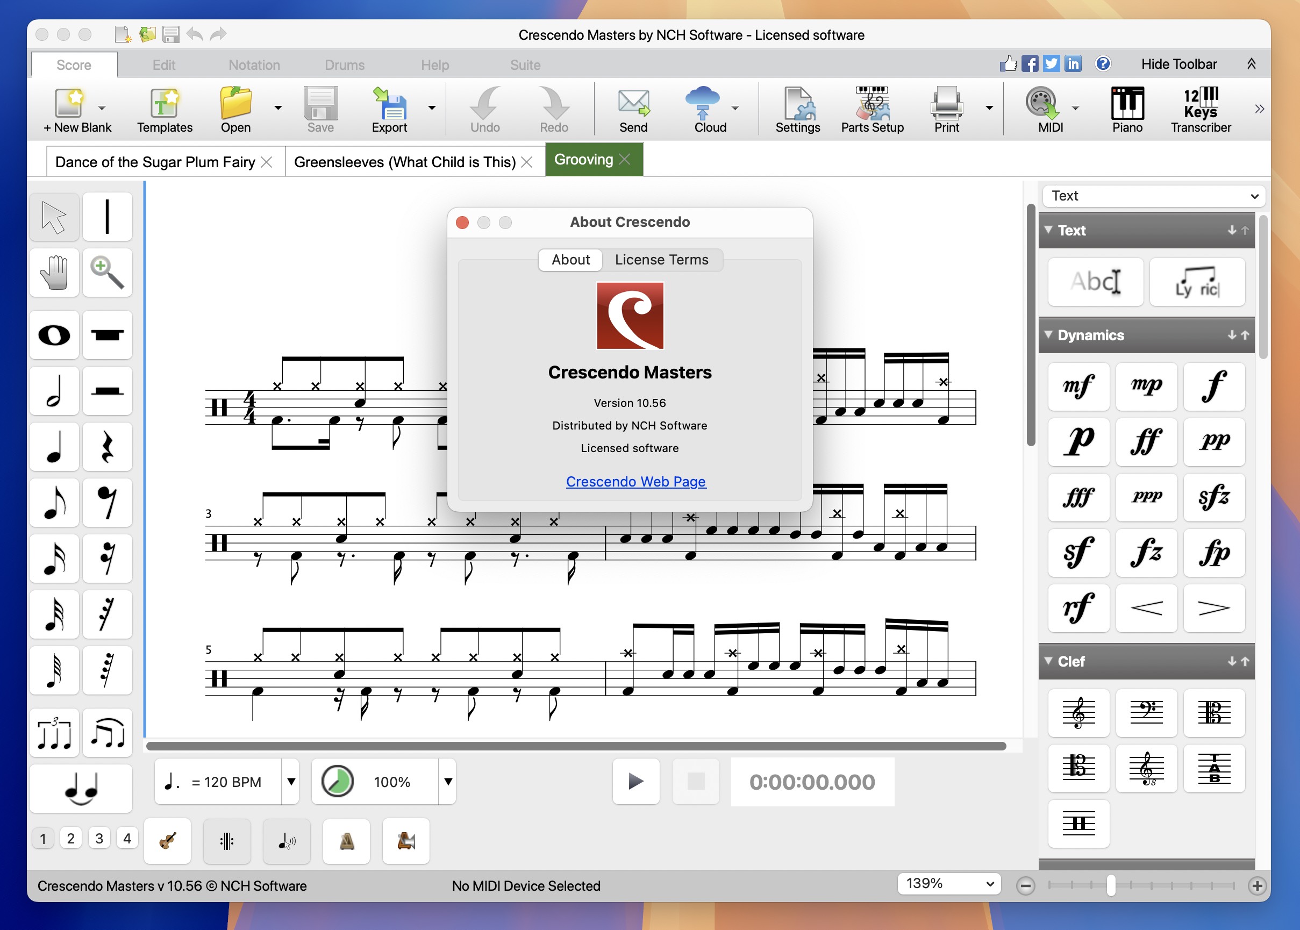Viewport: 1300px width, 930px height.
Task: Insert decrescendo hairpin symbol
Action: (x=1213, y=608)
